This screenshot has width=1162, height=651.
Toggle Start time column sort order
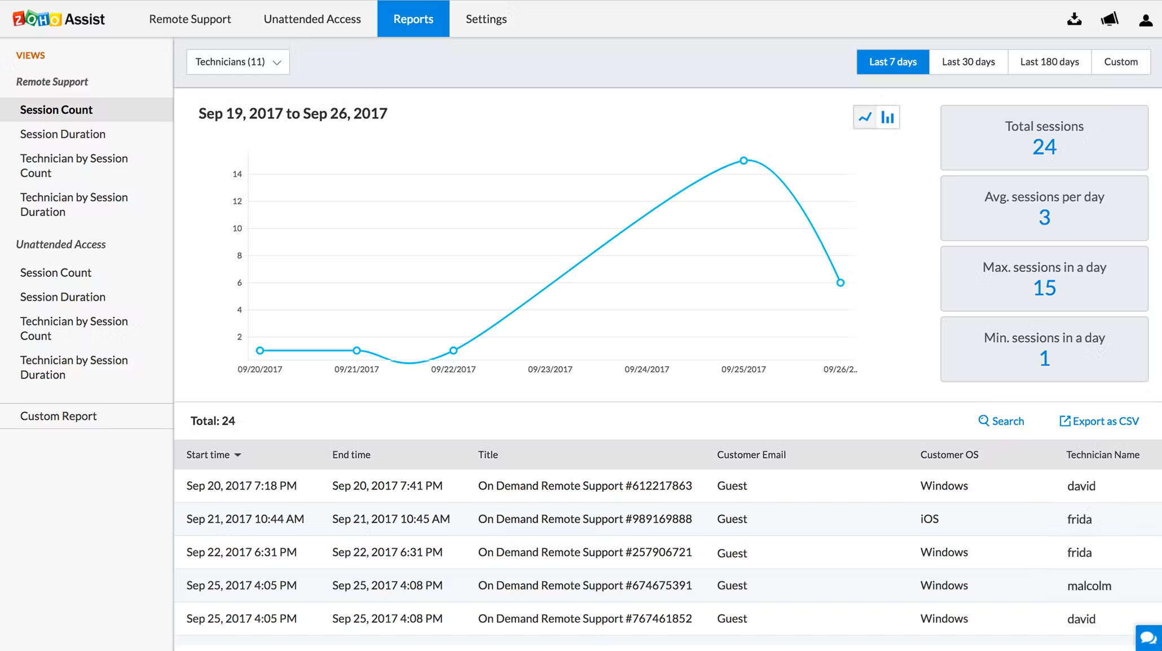click(x=213, y=455)
